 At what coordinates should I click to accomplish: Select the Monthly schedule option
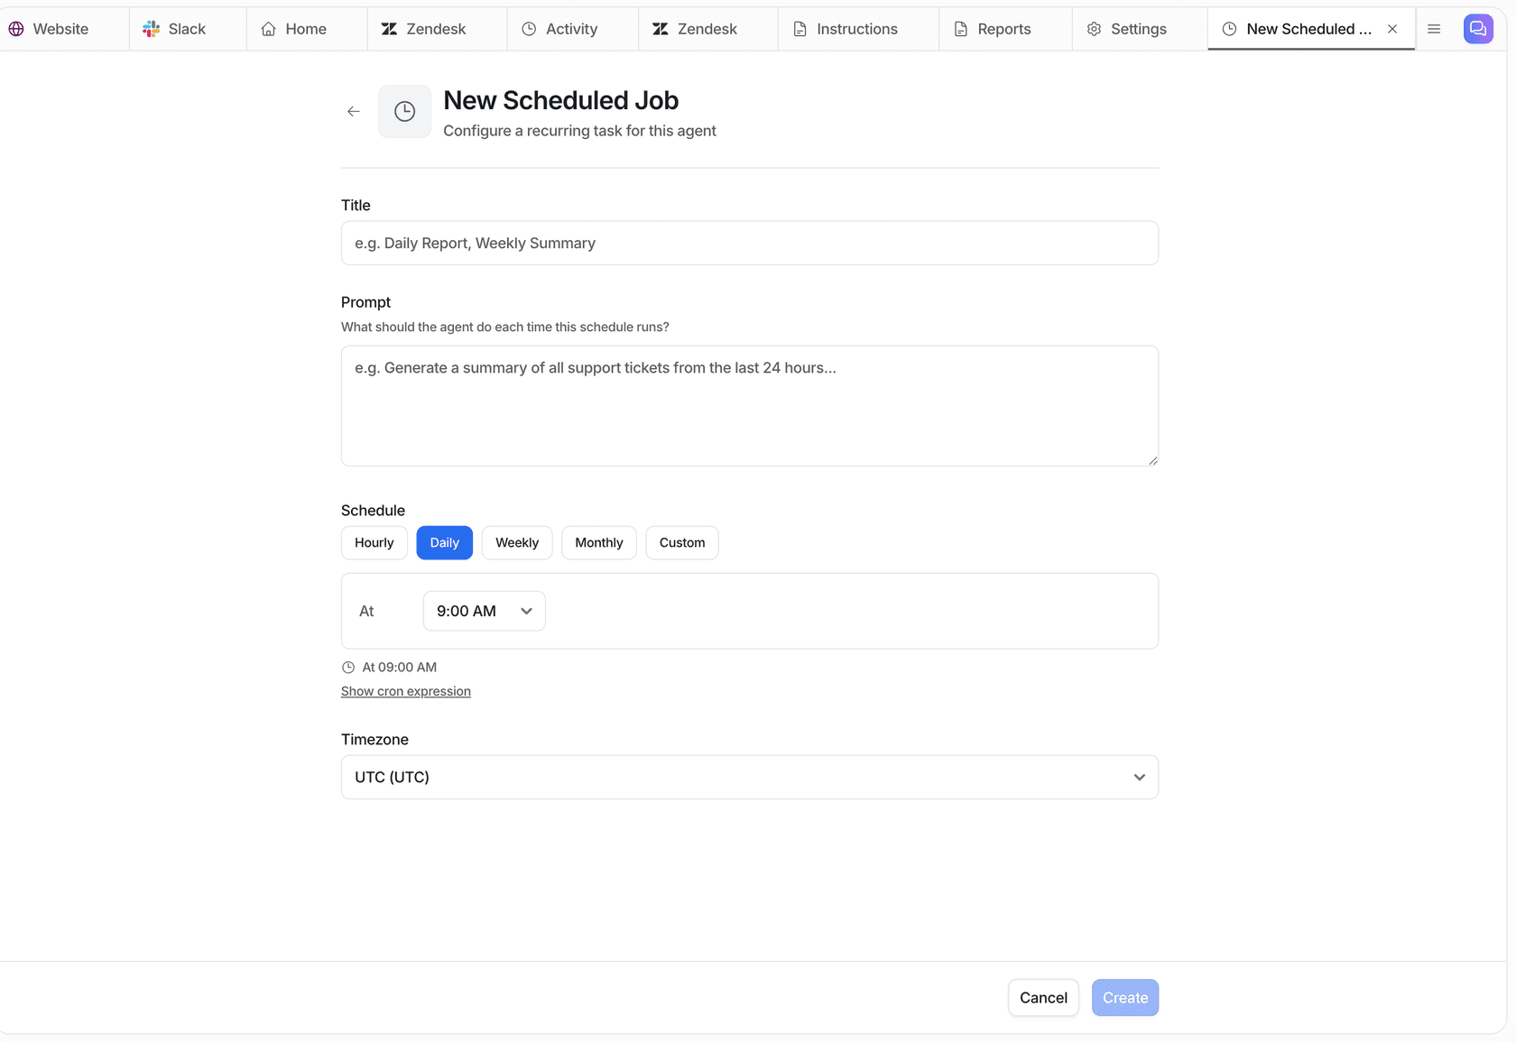click(x=599, y=543)
